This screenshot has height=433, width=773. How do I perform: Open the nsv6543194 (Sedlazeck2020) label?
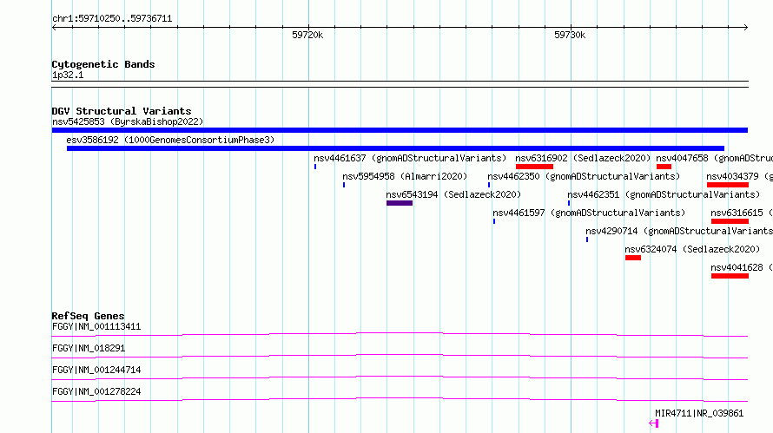(x=453, y=194)
